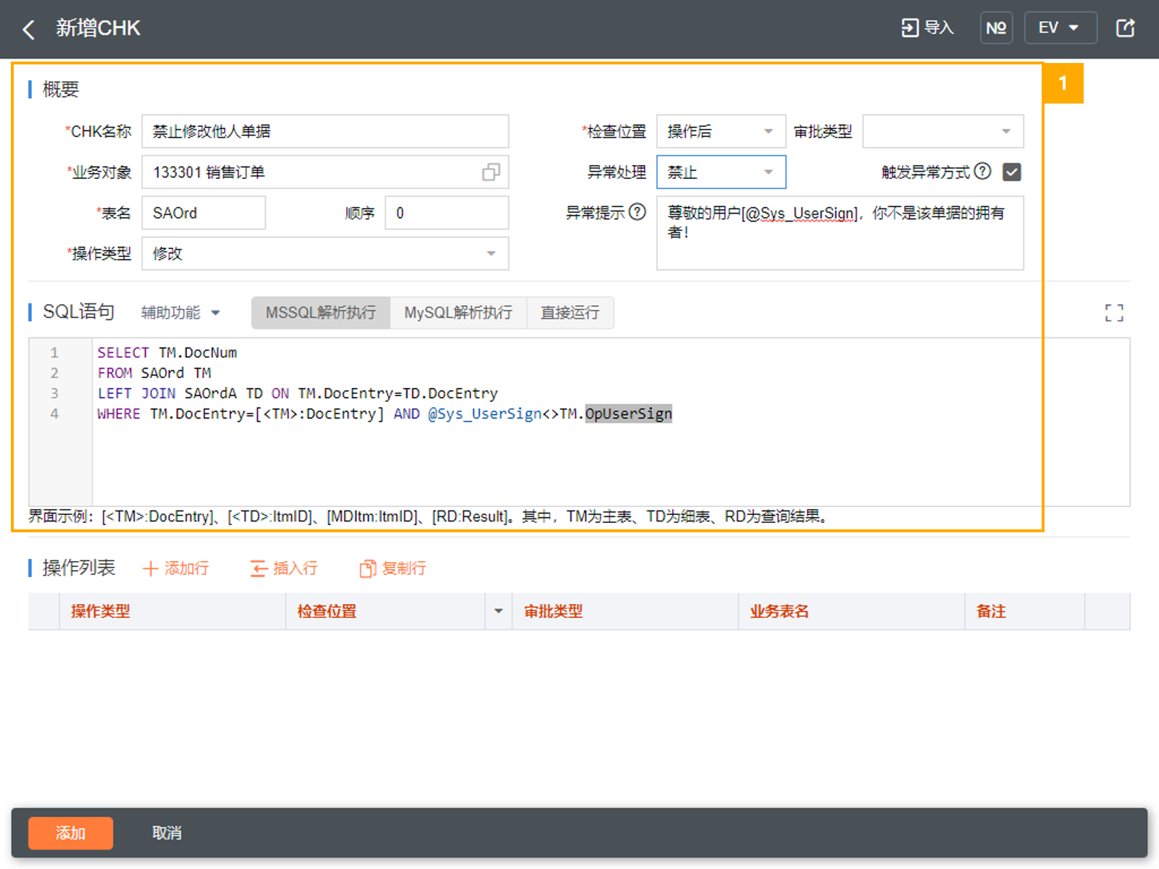Click the help icon beside 触发异常方式
The height and width of the screenshot is (869, 1159).
(982, 171)
